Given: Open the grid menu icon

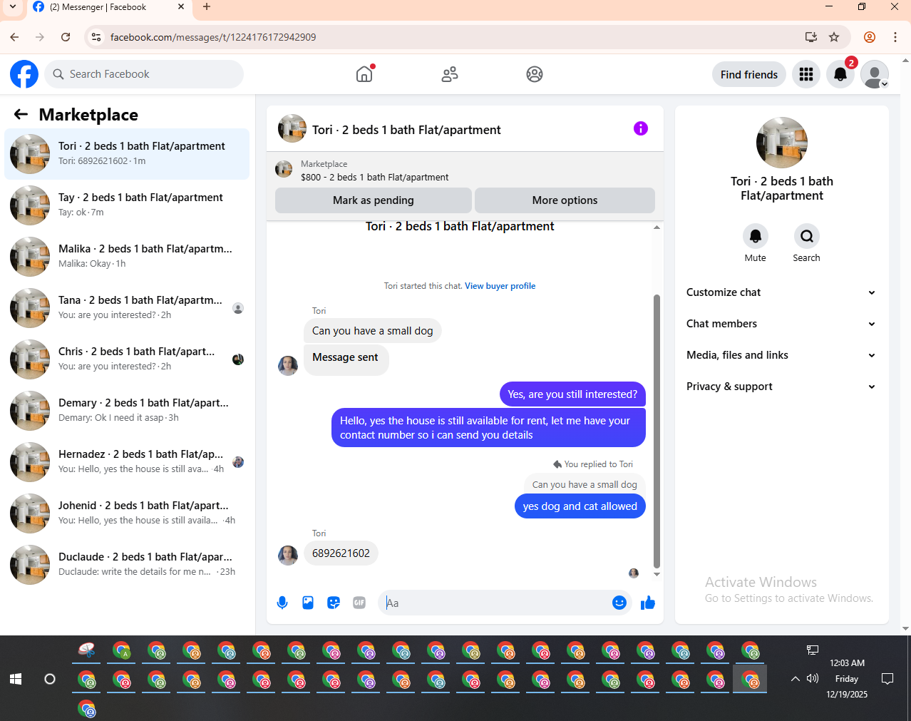Looking at the screenshot, I should click(806, 74).
